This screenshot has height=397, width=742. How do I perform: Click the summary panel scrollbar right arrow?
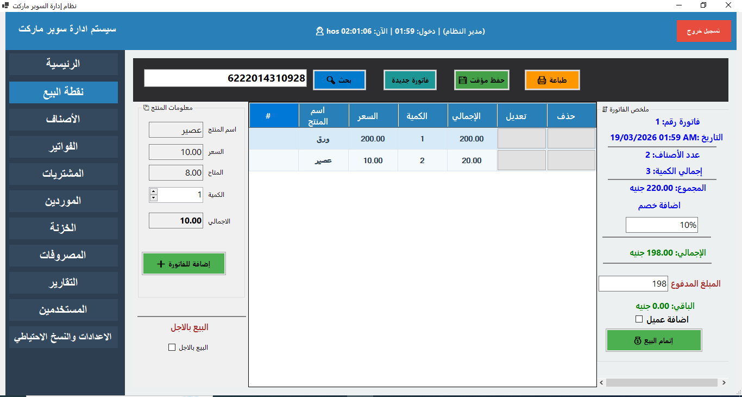tap(724, 383)
